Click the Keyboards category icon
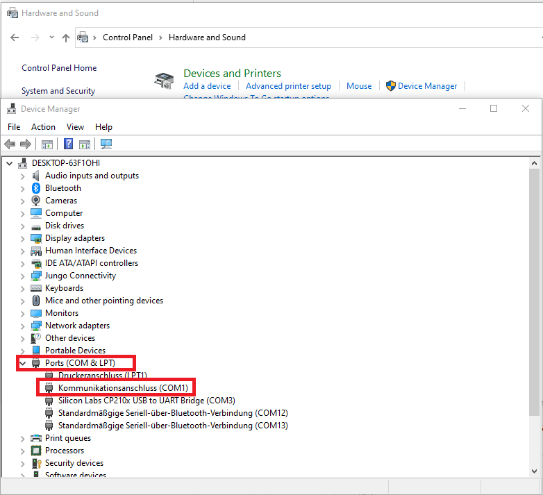Screen dimensions: 543x495 click(x=36, y=288)
